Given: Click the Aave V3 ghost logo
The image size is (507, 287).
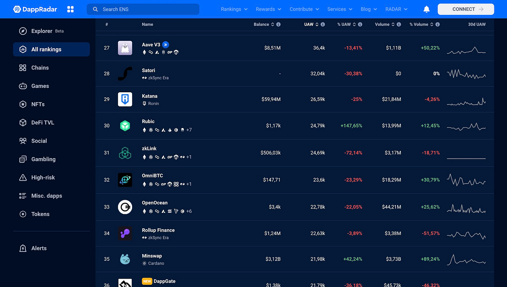Looking at the screenshot, I should 125,48.
